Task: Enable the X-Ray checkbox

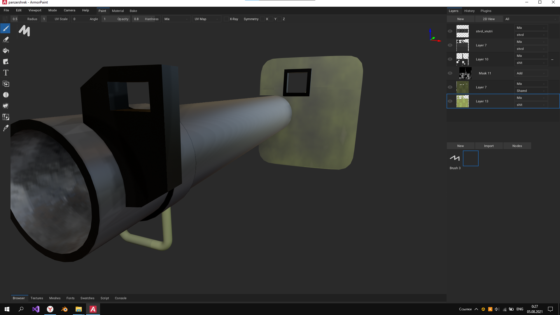Action: click(x=226, y=19)
